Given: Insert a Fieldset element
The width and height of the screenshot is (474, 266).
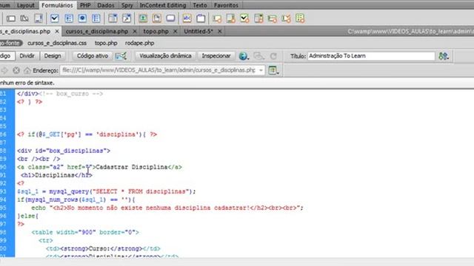Looking at the screenshot, I should click(201, 18).
